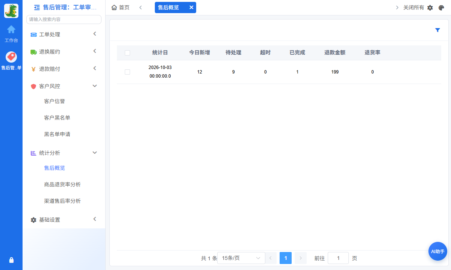Go to 首页 via home icon
The width and height of the screenshot is (451, 270).
[x=114, y=7]
